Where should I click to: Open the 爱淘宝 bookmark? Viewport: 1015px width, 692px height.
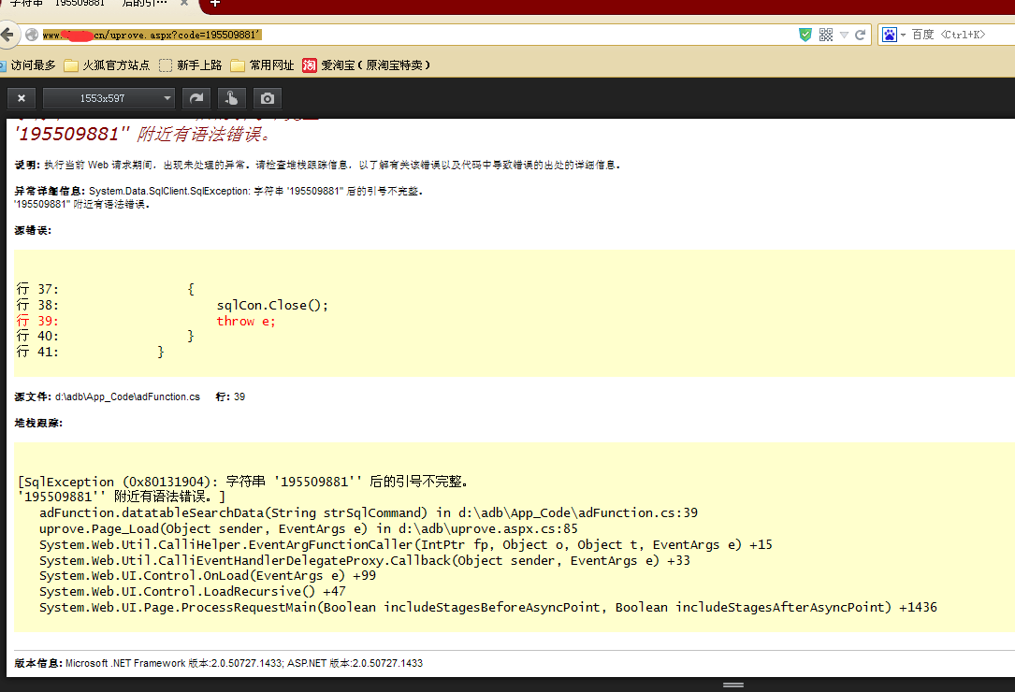point(367,65)
